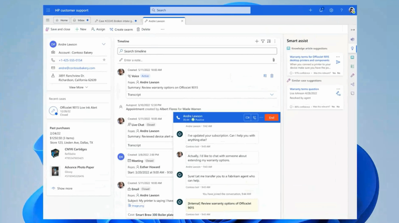Open the Voice record notes icon
The image size is (399, 223).
coord(265,76)
